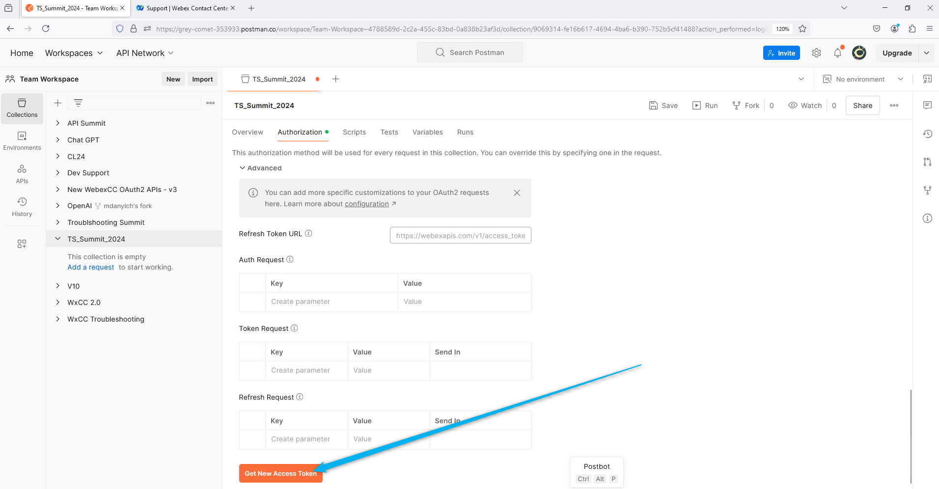This screenshot has width=939, height=489.
Task: Click the Invite button
Action: coord(781,53)
